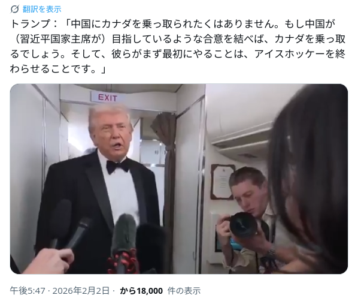Click the hand holding the black microphone

coord(49,261)
